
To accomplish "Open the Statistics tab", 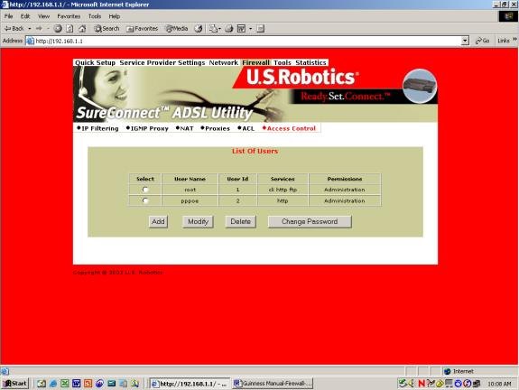I will [310, 62].
